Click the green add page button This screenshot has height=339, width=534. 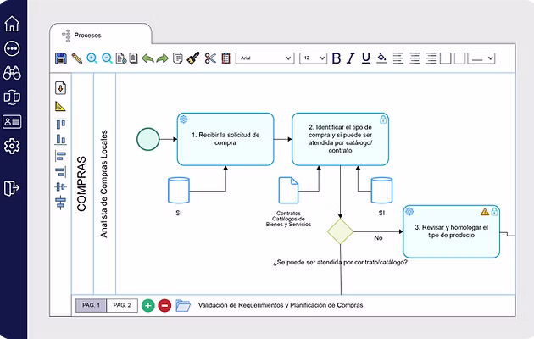tap(148, 305)
